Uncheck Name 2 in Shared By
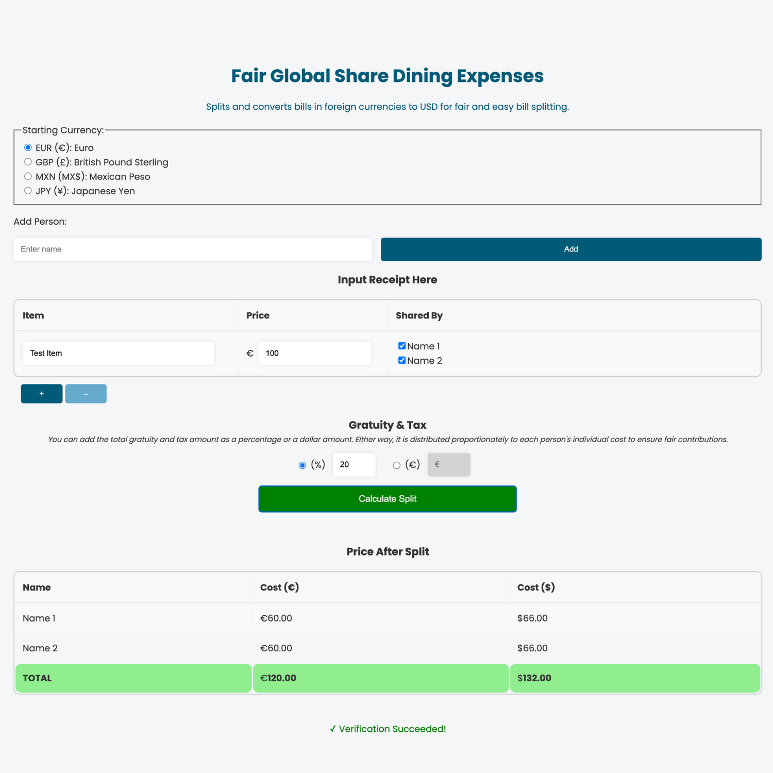Screen dimensions: 773x773 [x=402, y=361]
